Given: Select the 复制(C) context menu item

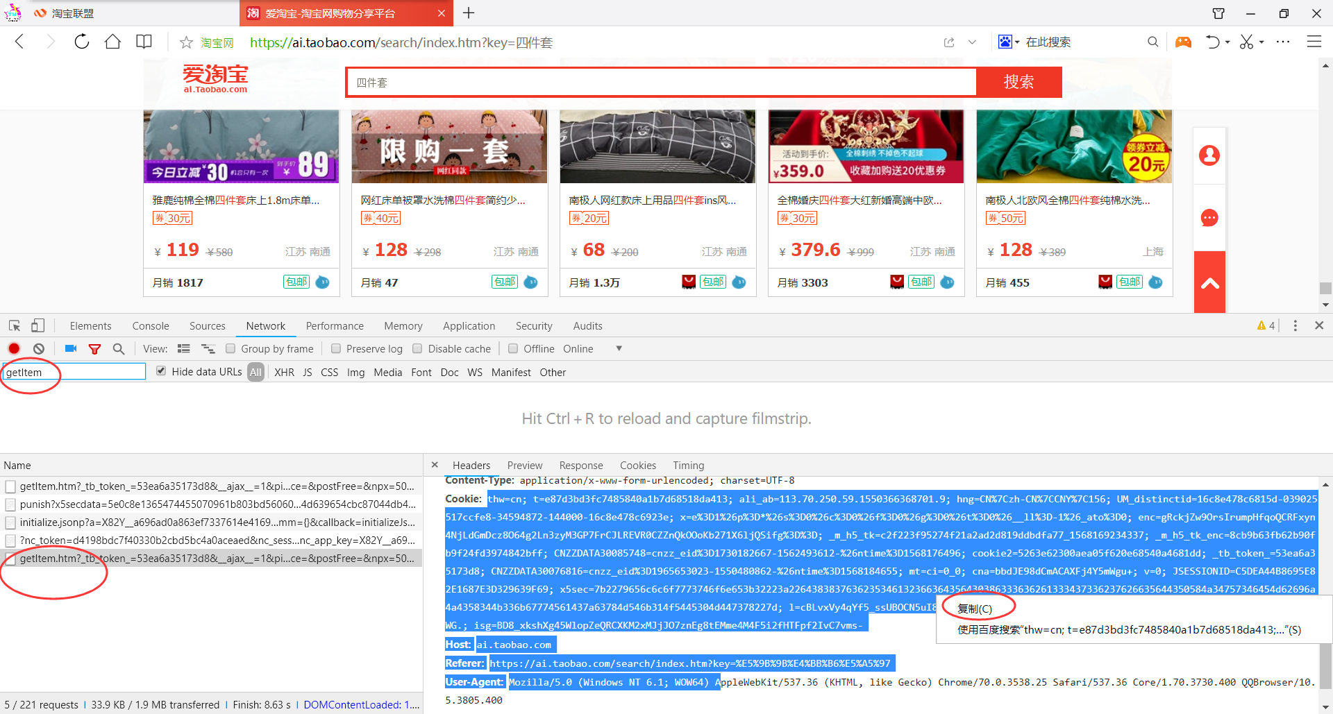Looking at the screenshot, I should [x=975, y=609].
